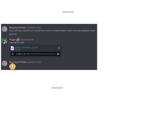Click the flushed face emoji

(x=12, y=67)
